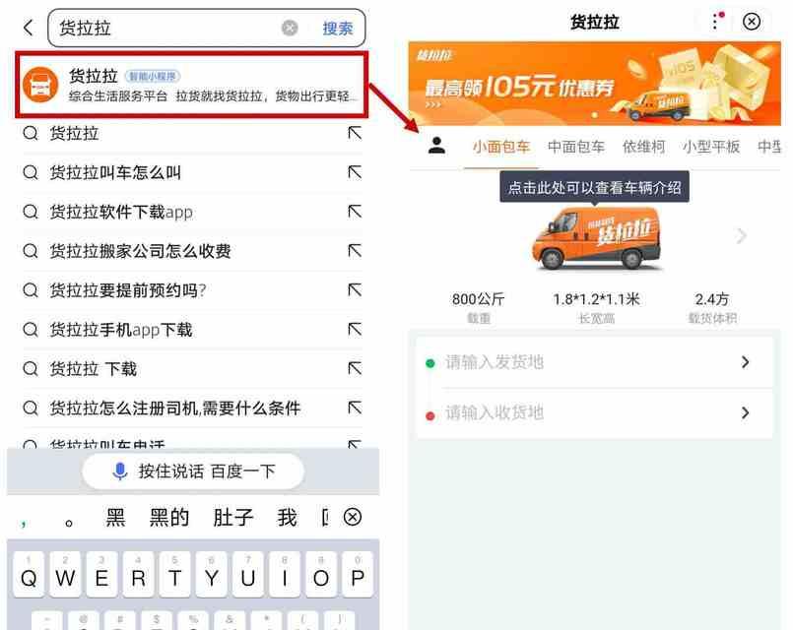Close the 货拉拉 mini program

(752, 22)
